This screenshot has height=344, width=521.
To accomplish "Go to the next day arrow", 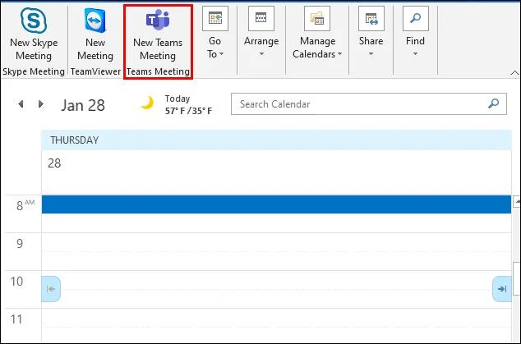I will [x=41, y=104].
